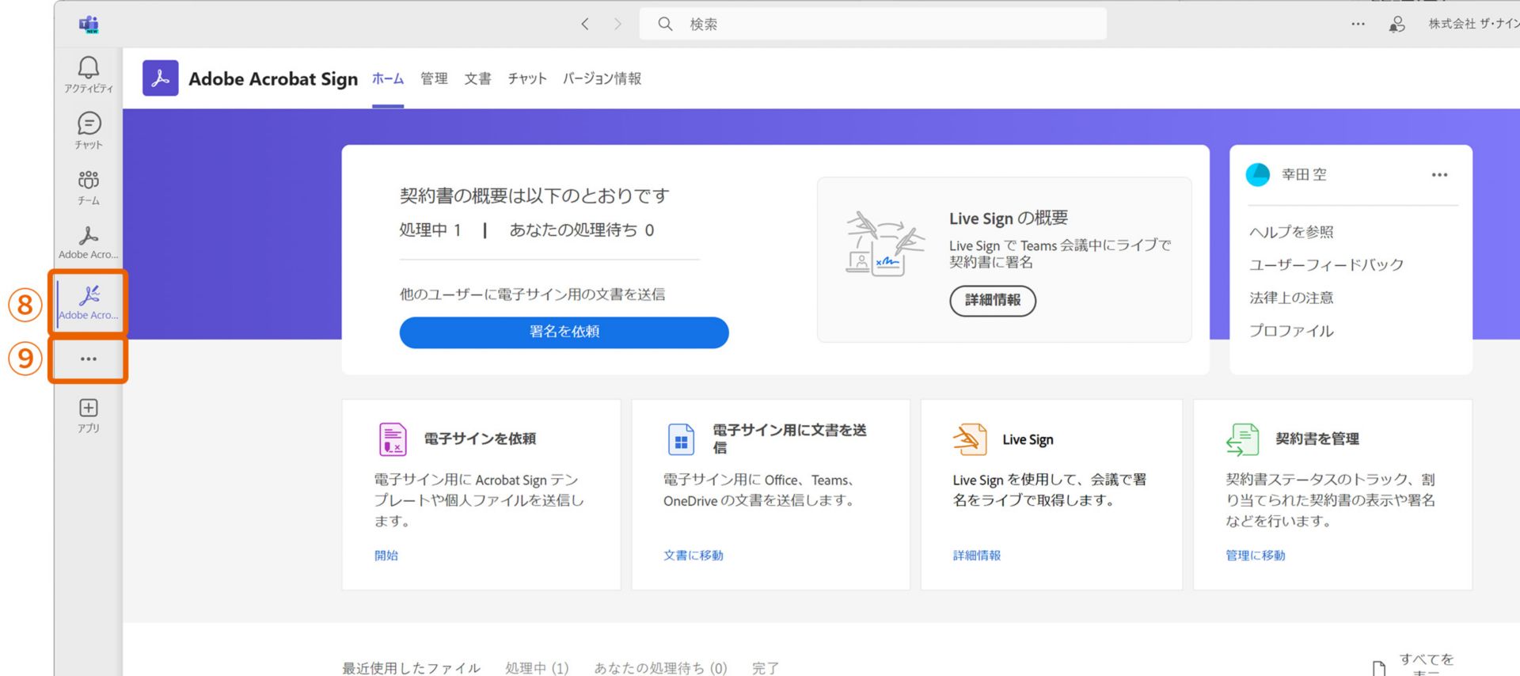The height and width of the screenshot is (676, 1520).
Task: Click the 電子サイン用に文書を送信 card title
Action: (x=789, y=439)
